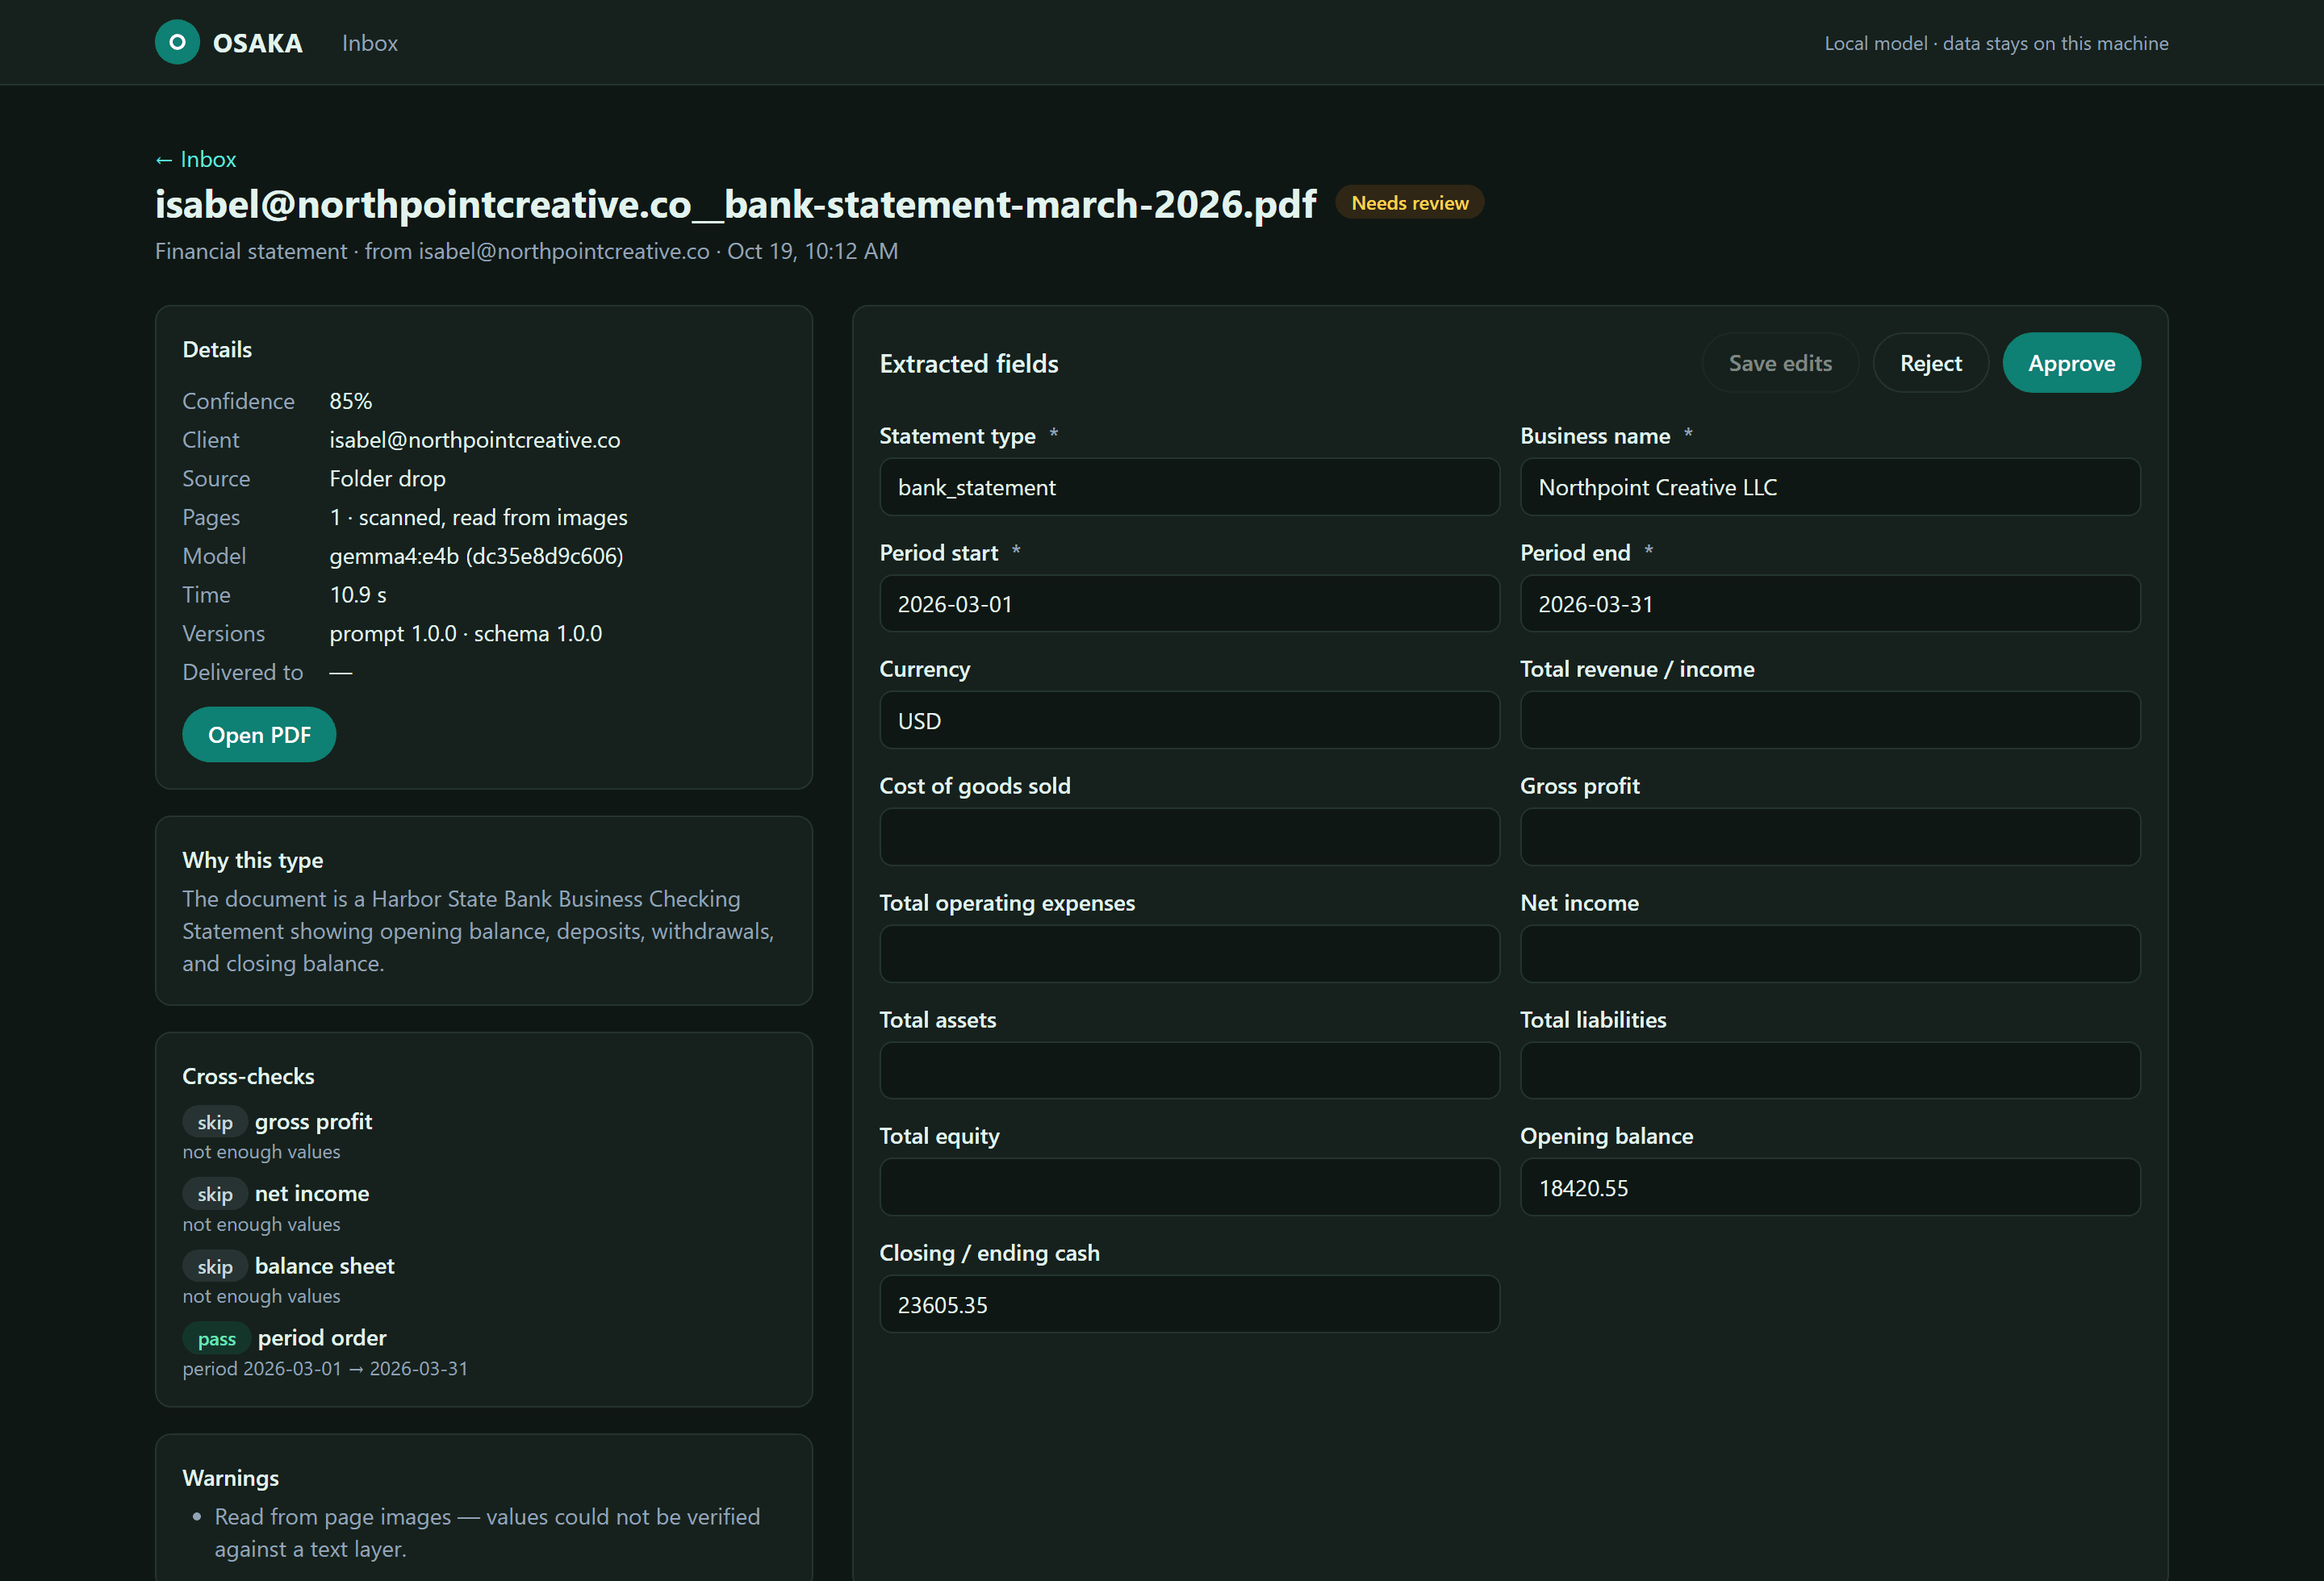
Task: Go back via the ← Inbox link
Action: [196, 159]
